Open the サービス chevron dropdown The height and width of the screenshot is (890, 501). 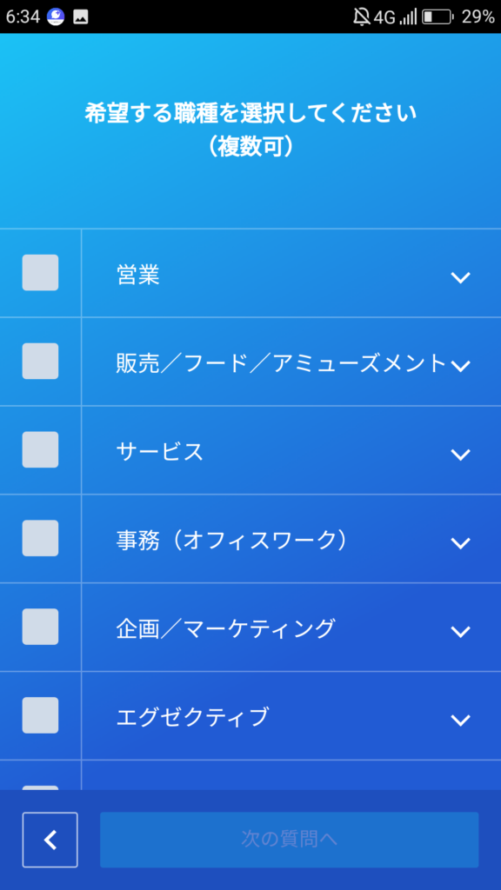tap(460, 455)
